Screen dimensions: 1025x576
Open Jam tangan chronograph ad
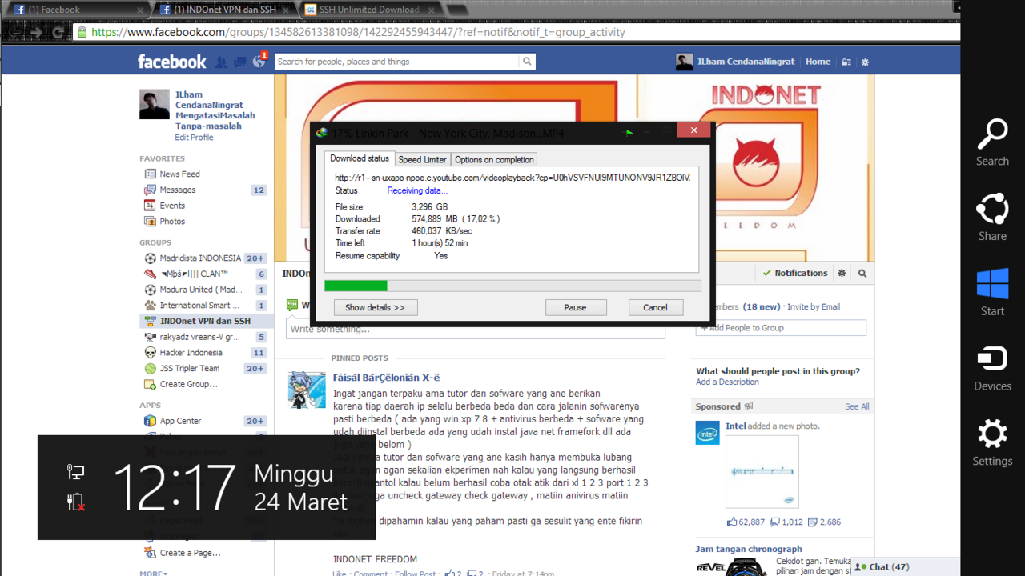749,550
